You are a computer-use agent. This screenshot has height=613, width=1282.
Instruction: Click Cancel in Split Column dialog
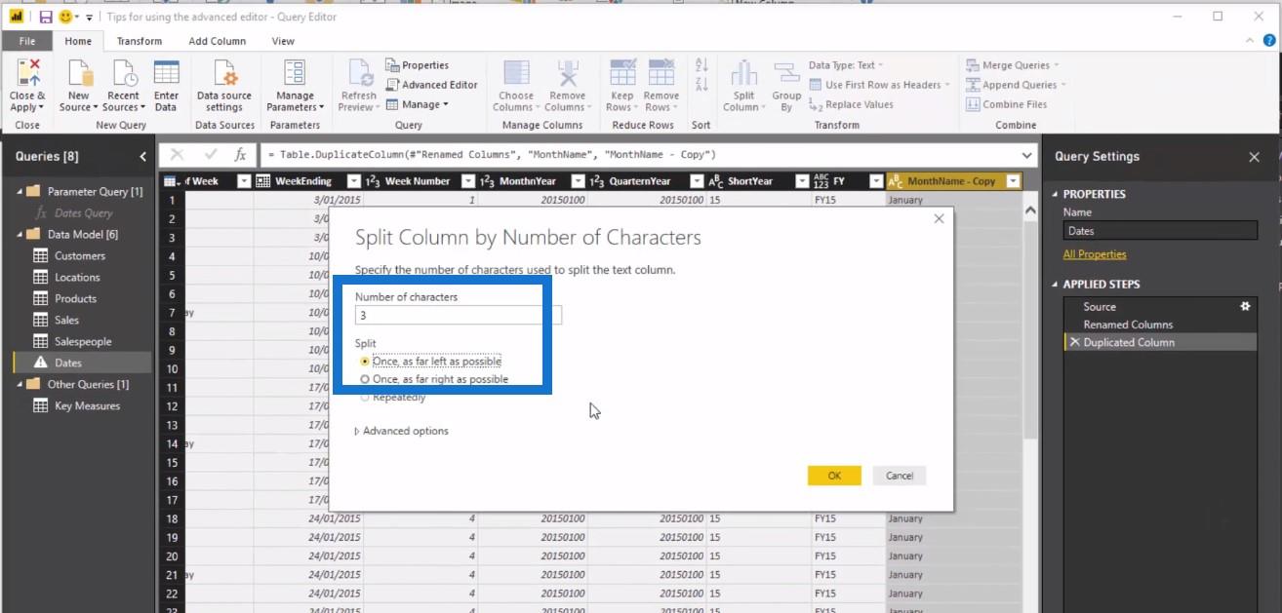pyautogui.click(x=900, y=476)
